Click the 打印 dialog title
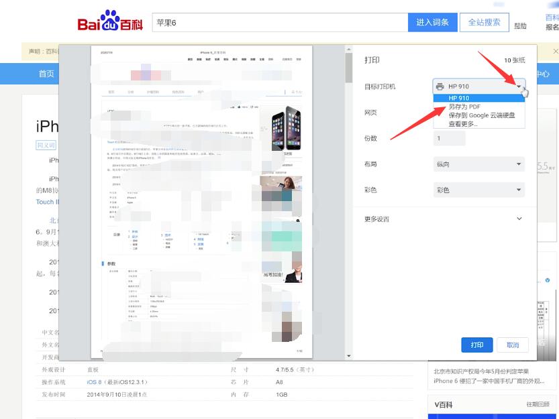The height and width of the screenshot is (419, 559). click(x=372, y=60)
